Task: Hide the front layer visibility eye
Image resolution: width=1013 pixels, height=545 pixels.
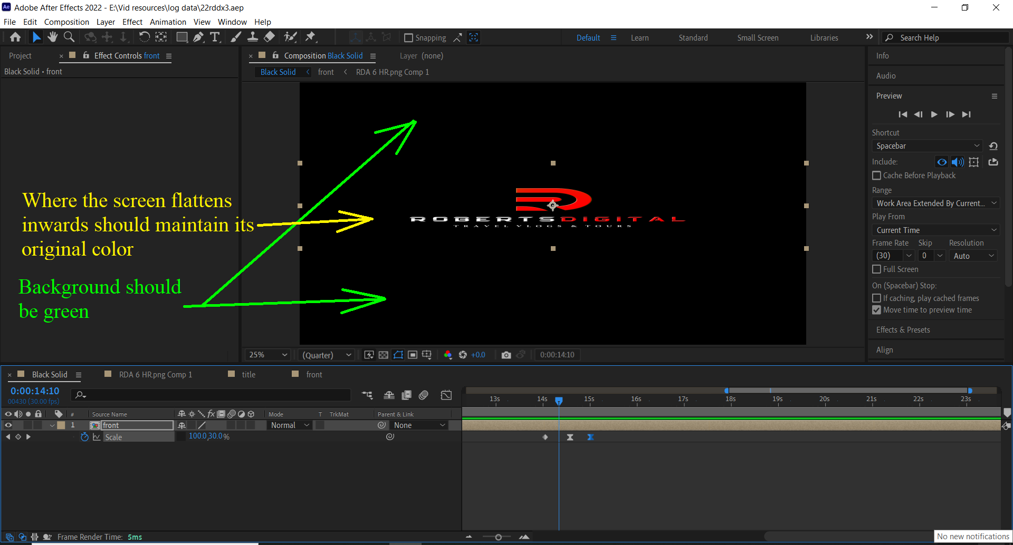Action: click(8, 425)
